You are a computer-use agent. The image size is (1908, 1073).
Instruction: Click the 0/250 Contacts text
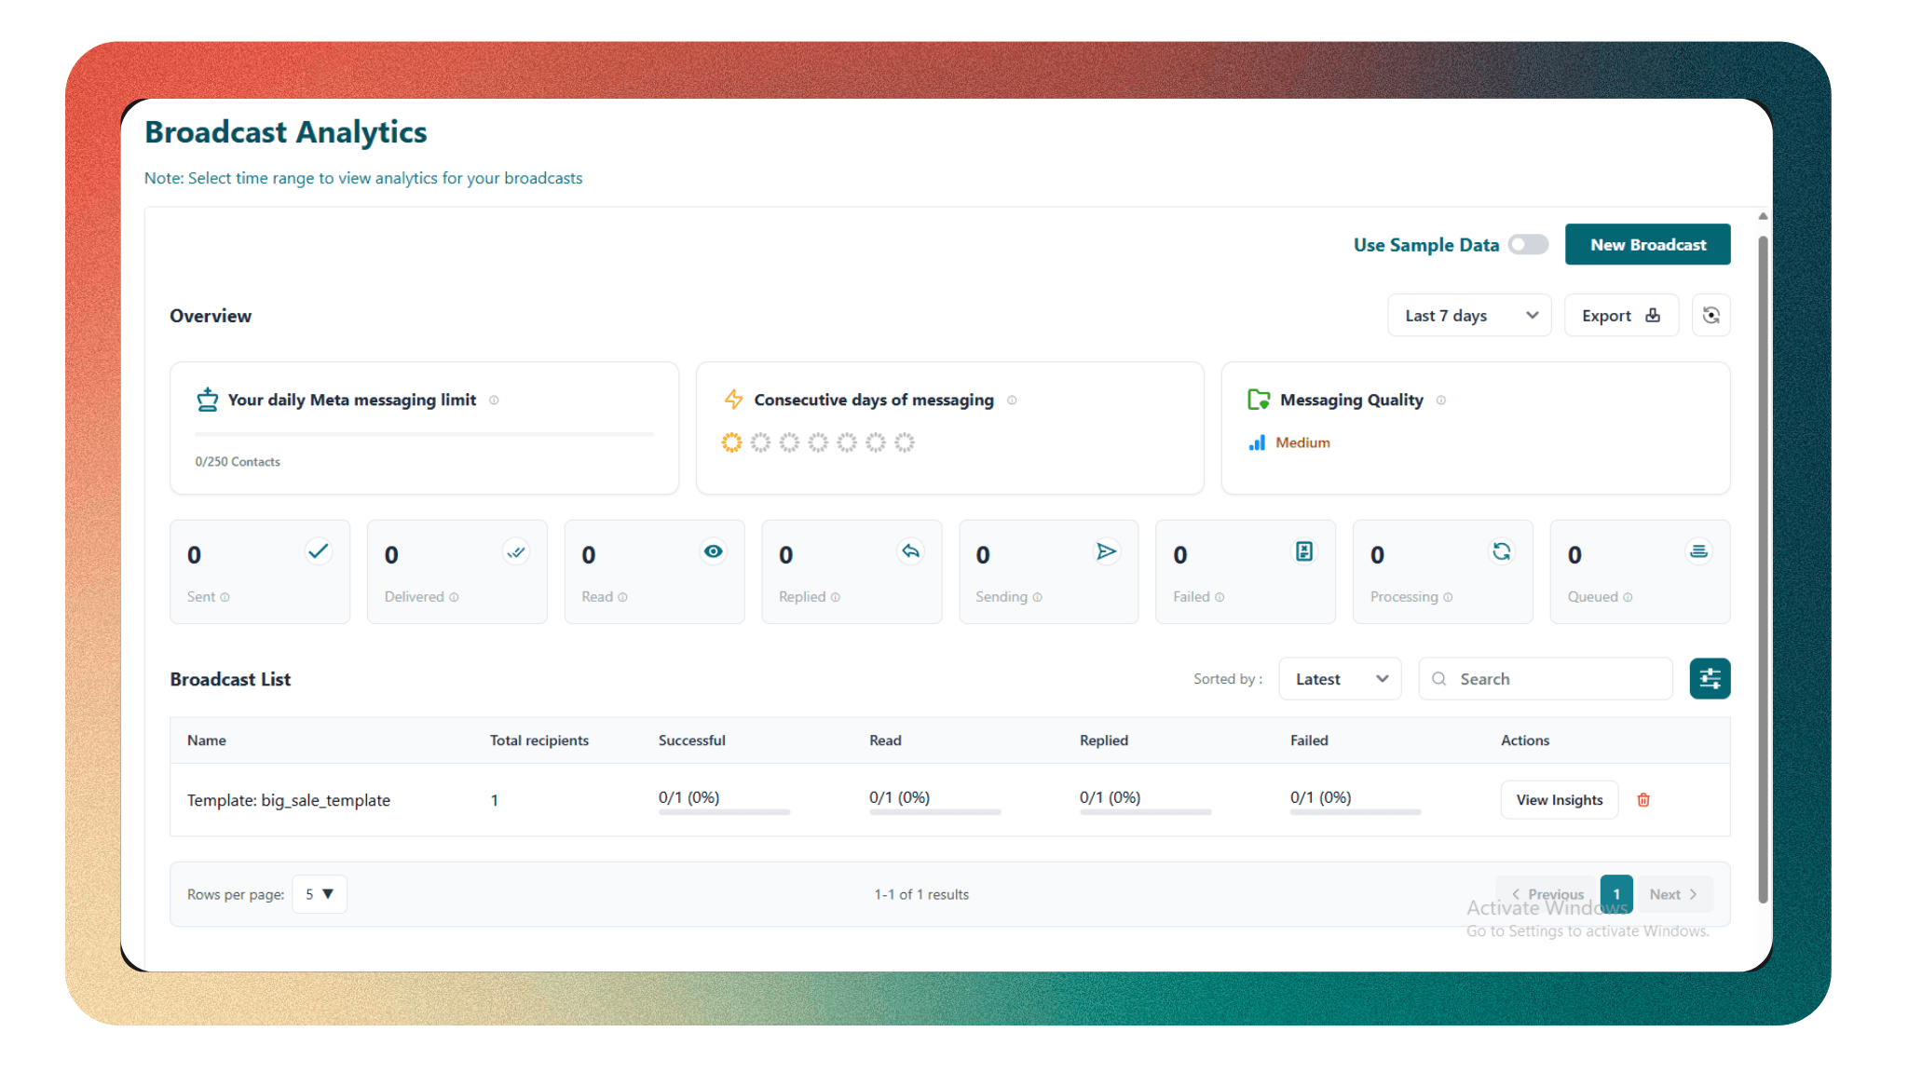point(238,462)
